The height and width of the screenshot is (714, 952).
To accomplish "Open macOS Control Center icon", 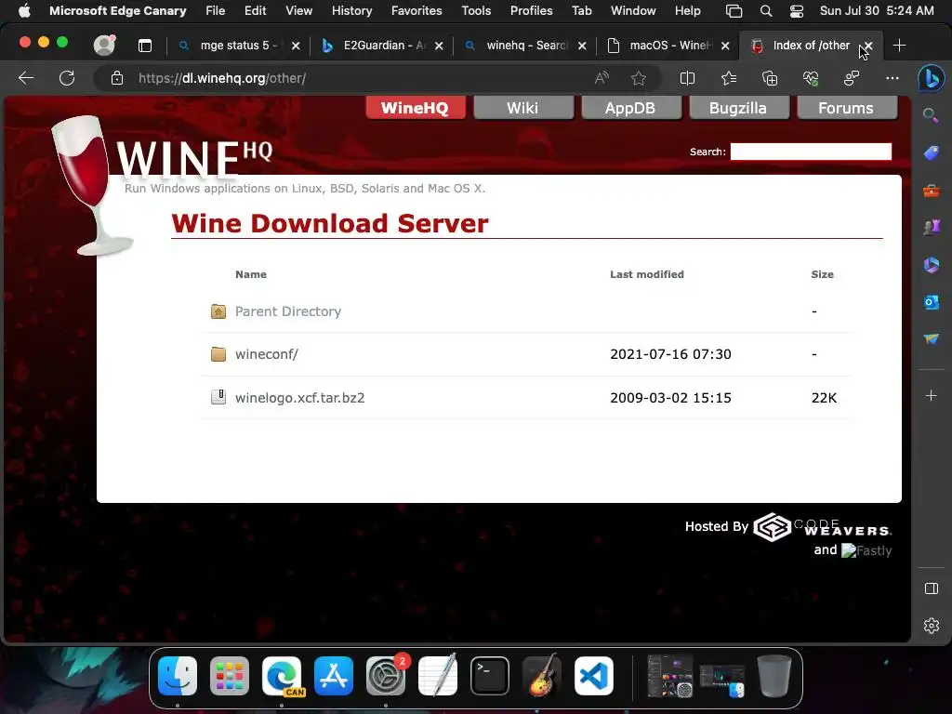I will [797, 11].
